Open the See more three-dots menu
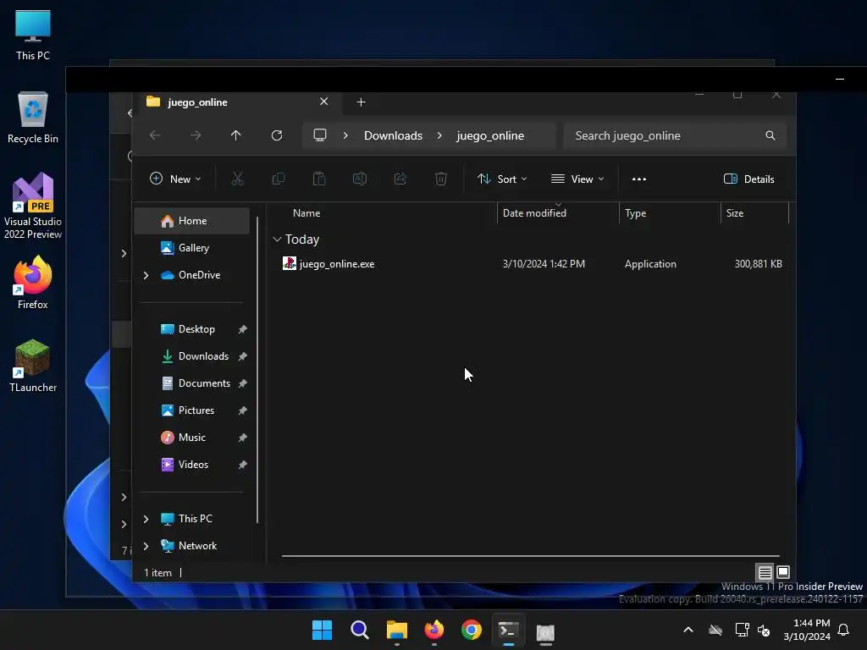Image resolution: width=867 pixels, height=650 pixels. pos(639,179)
